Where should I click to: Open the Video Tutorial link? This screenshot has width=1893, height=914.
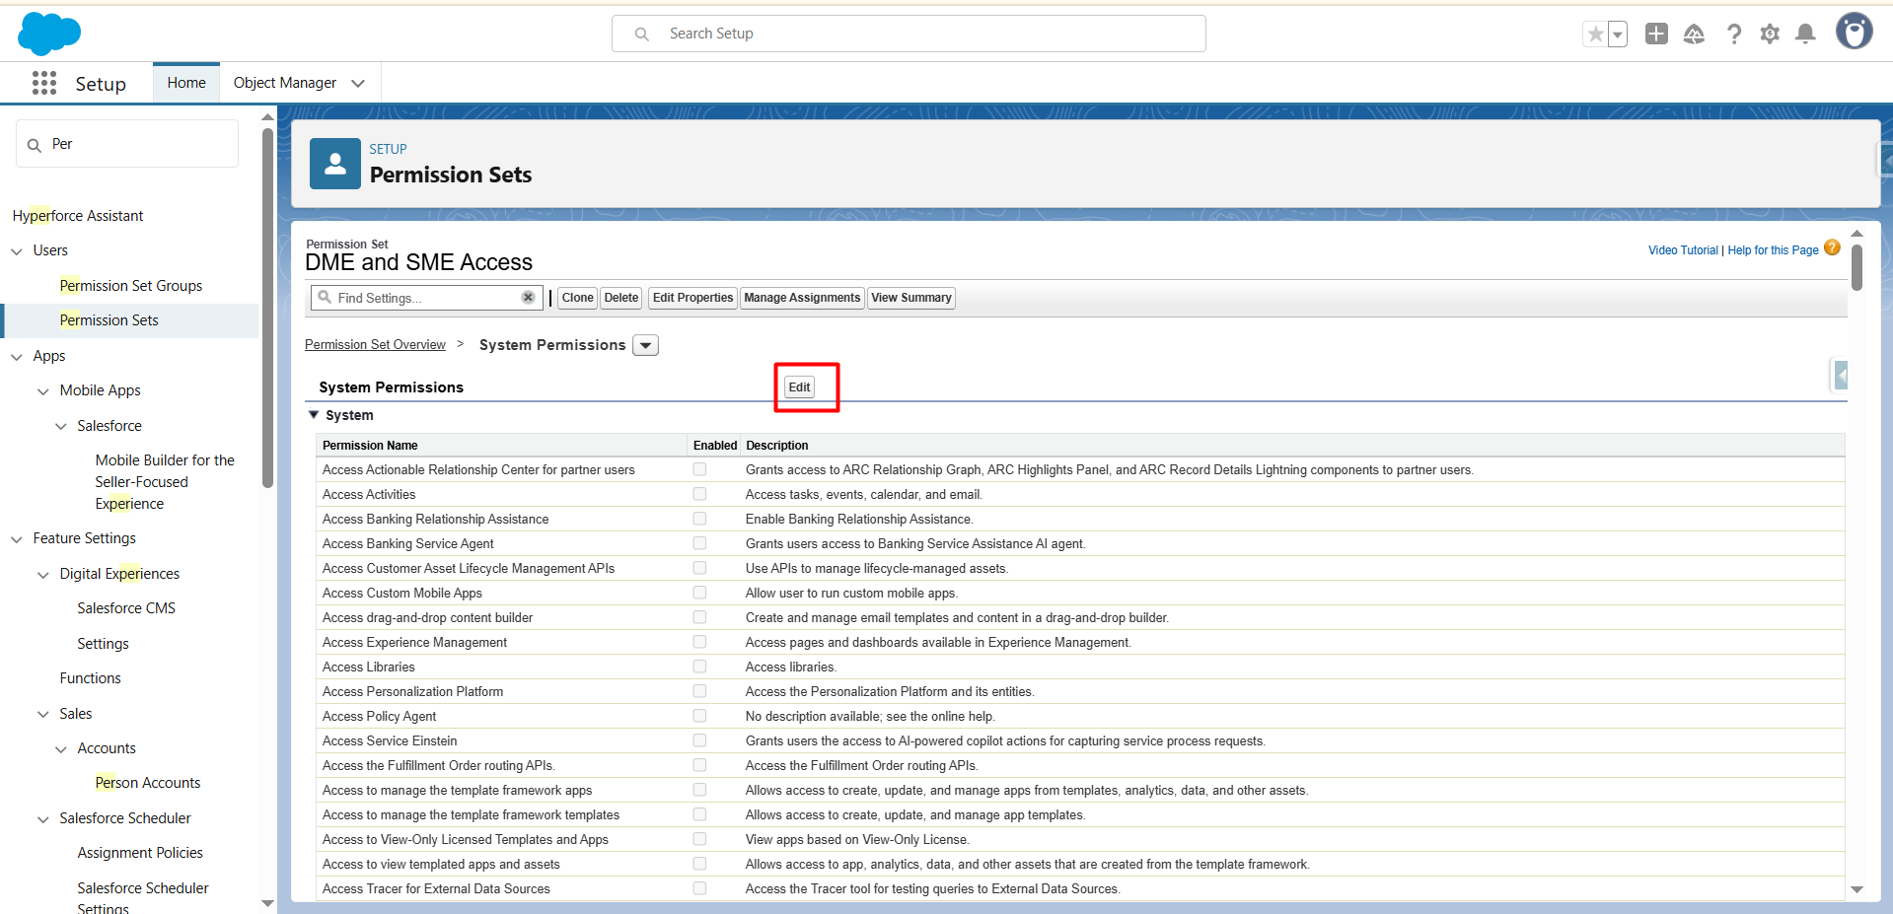1683,250
